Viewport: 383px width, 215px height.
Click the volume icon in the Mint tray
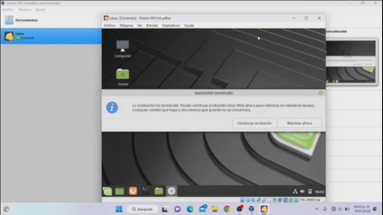click(302, 192)
